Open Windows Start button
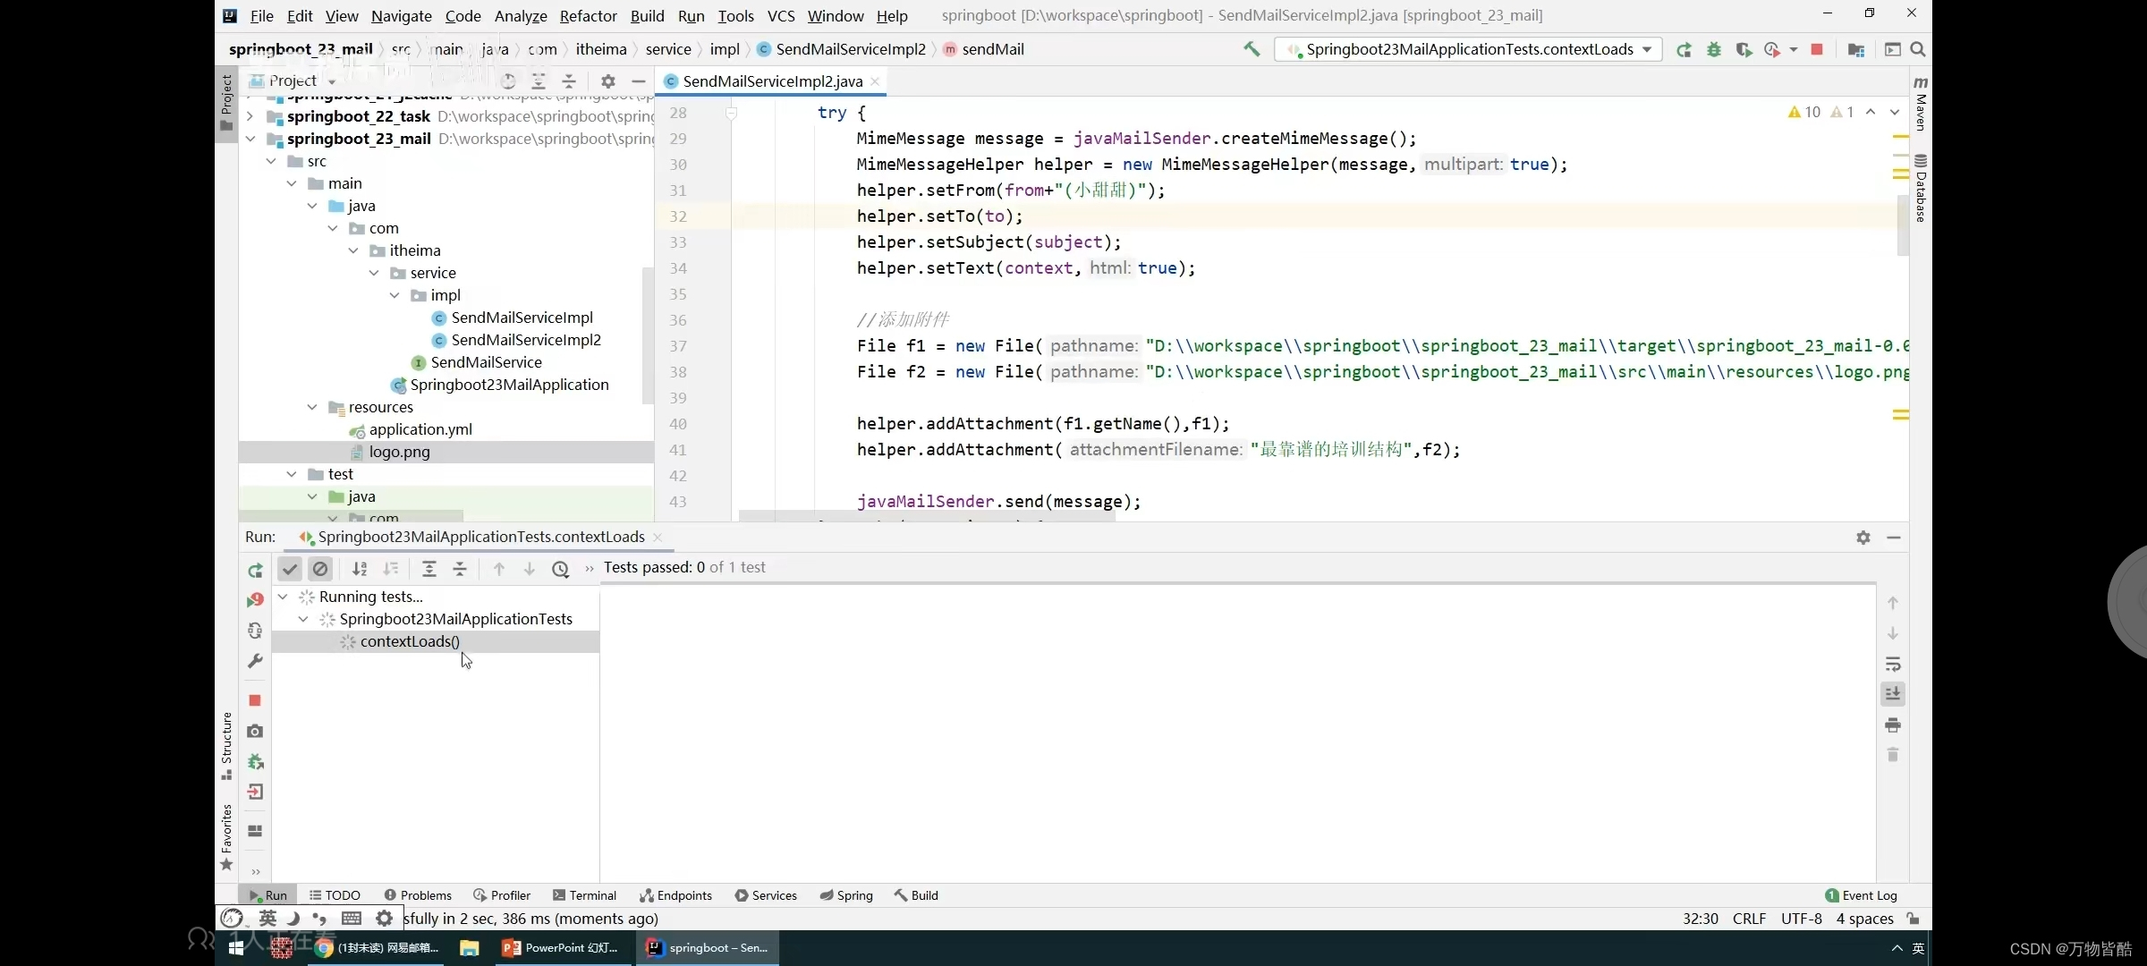This screenshot has height=966, width=2147. (236, 948)
